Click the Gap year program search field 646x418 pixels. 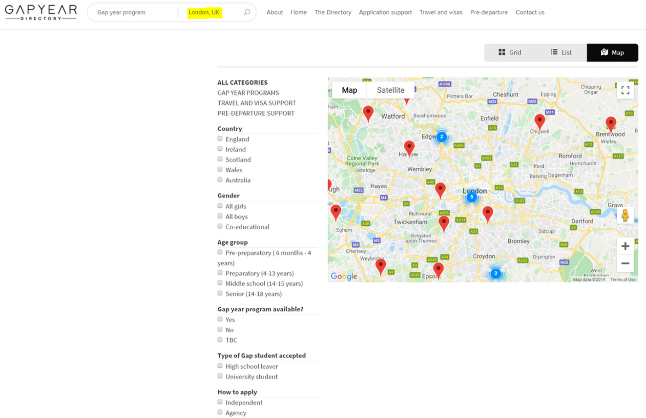tap(133, 13)
